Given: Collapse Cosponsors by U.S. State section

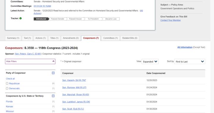Looking at the screenshot, I should (53, 96).
